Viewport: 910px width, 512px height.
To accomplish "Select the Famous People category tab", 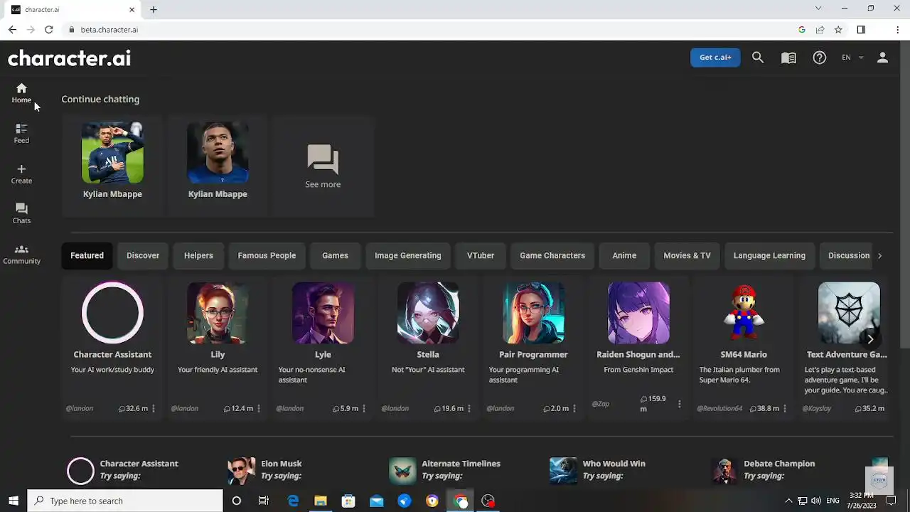I will (x=267, y=255).
